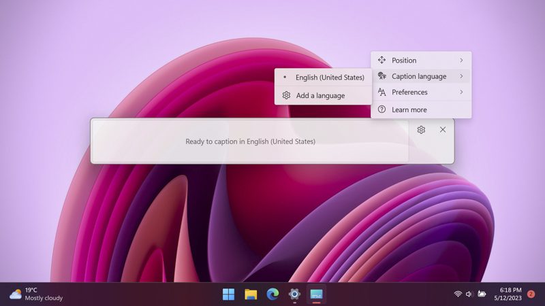Click the volume speaker tray icon
Viewport: 545px width, 306px height.
tap(469, 294)
